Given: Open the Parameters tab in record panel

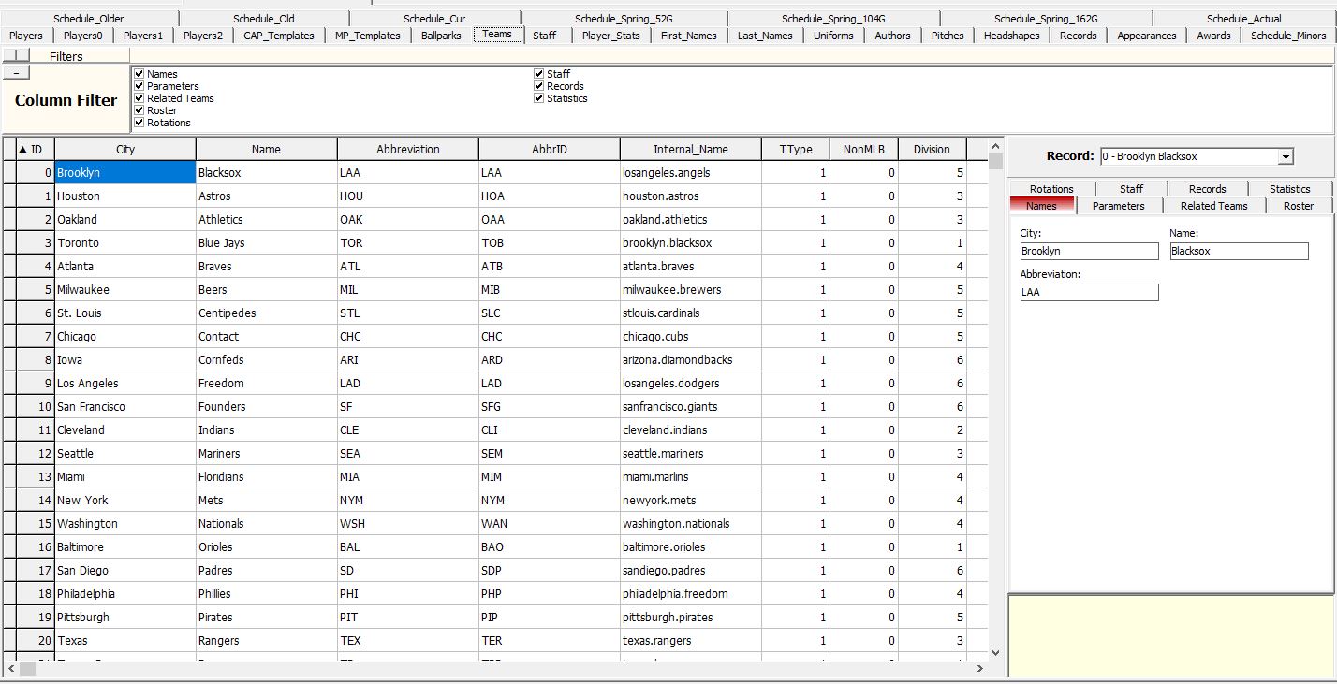Looking at the screenshot, I should [x=1118, y=206].
